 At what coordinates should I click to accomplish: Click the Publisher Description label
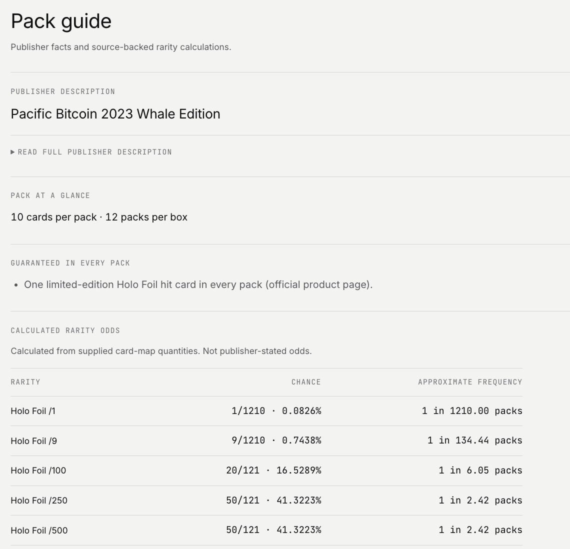(x=63, y=91)
